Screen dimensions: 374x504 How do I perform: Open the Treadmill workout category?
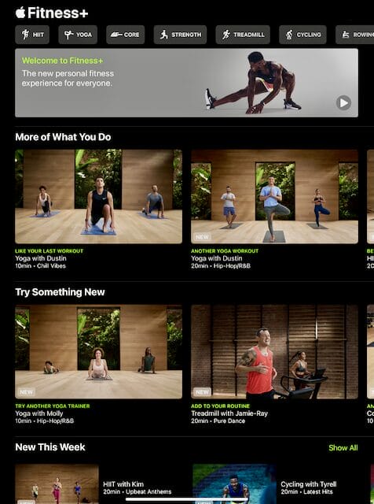(243, 35)
